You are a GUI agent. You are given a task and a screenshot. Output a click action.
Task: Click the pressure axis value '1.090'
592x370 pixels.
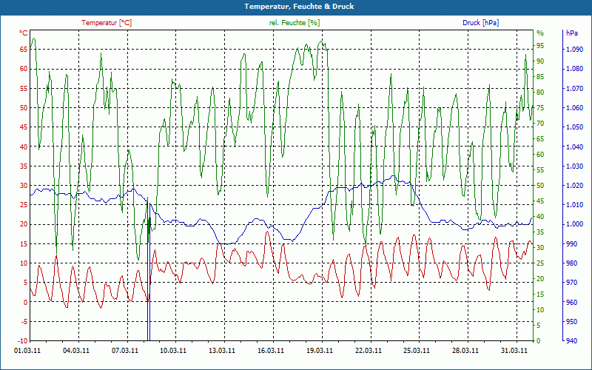[x=575, y=50]
